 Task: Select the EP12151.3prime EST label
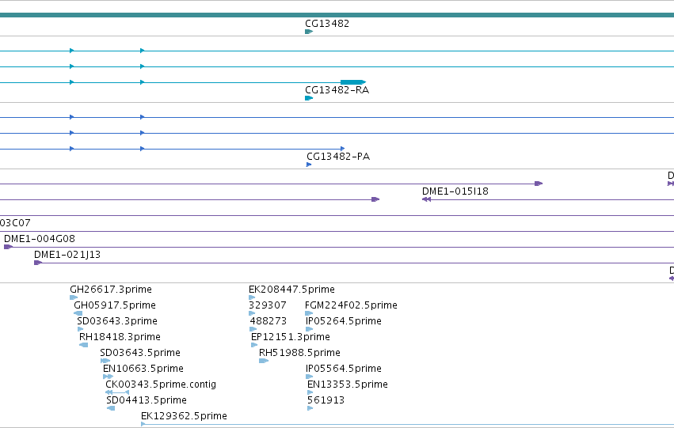[291, 337]
